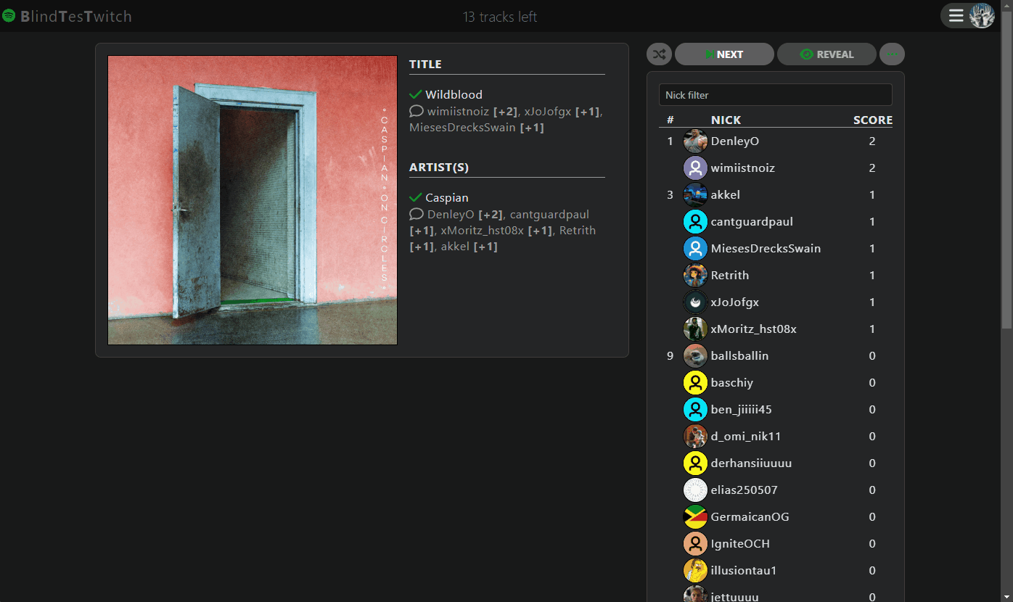The image size is (1013, 602).
Task: Click akkel's avatar in leaderboard
Action: 695,195
